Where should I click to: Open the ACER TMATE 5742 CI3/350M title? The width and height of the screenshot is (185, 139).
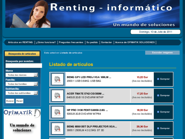(86, 94)
